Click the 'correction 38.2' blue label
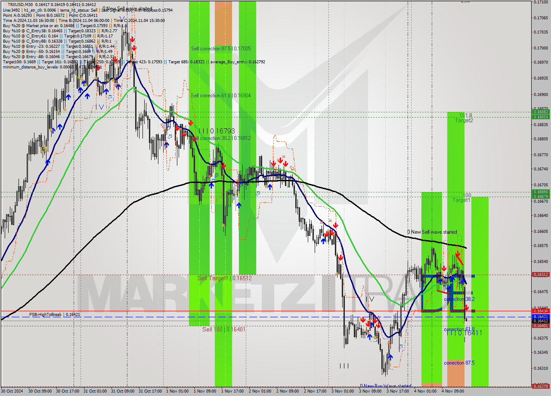 tap(459, 299)
